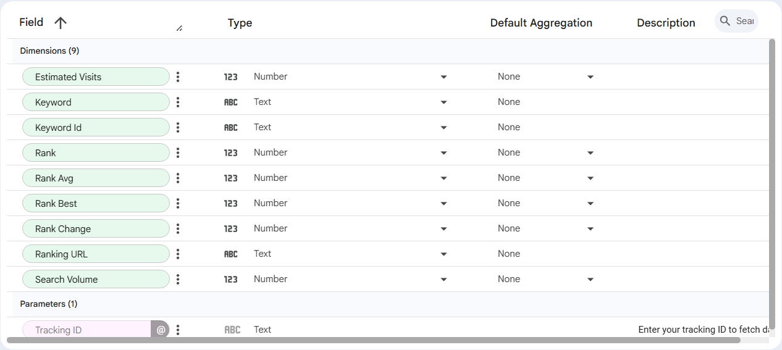Click the column resize handle icon

click(179, 28)
